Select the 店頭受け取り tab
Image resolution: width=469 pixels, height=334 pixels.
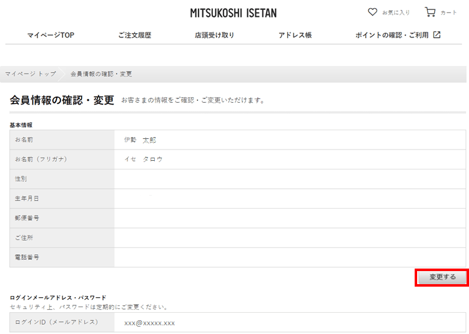(214, 36)
